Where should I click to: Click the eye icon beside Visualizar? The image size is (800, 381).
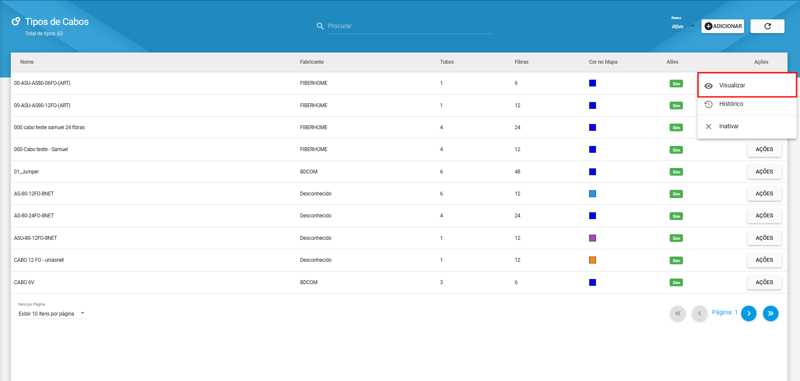pos(708,86)
